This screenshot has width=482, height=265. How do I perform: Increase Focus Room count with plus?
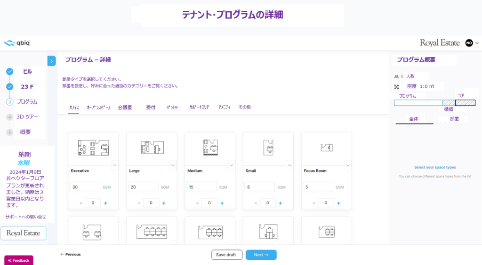coord(338,203)
